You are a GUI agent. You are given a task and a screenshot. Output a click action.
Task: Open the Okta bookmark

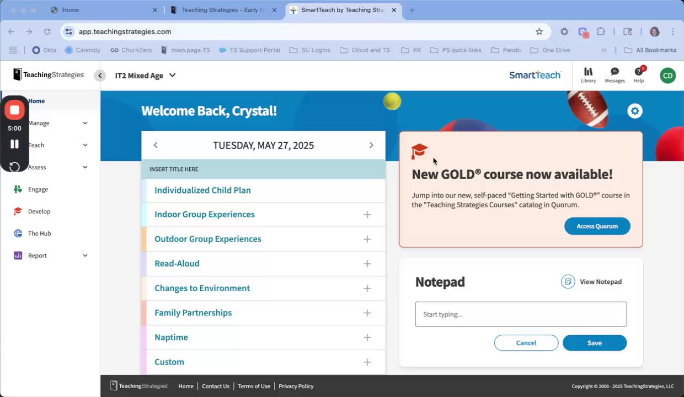[44, 50]
